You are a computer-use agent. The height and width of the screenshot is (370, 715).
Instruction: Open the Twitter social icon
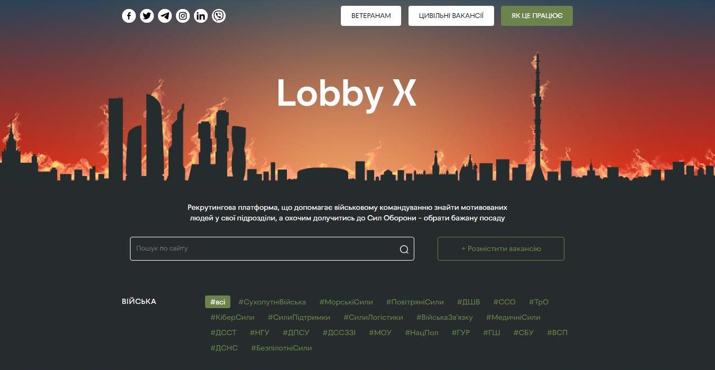click(x=147, y=16)
